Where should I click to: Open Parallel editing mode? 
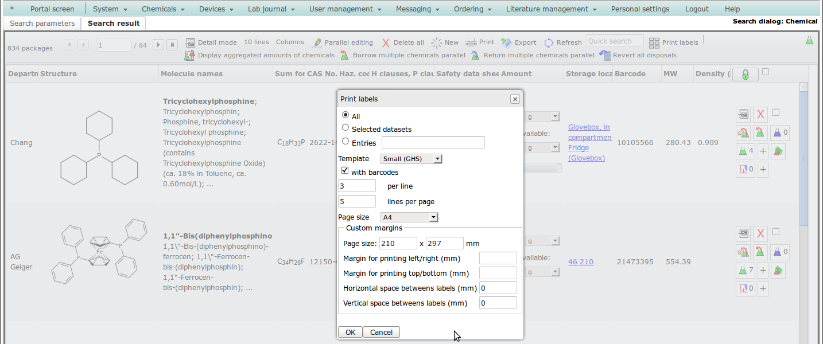click(x=317, y=42)
